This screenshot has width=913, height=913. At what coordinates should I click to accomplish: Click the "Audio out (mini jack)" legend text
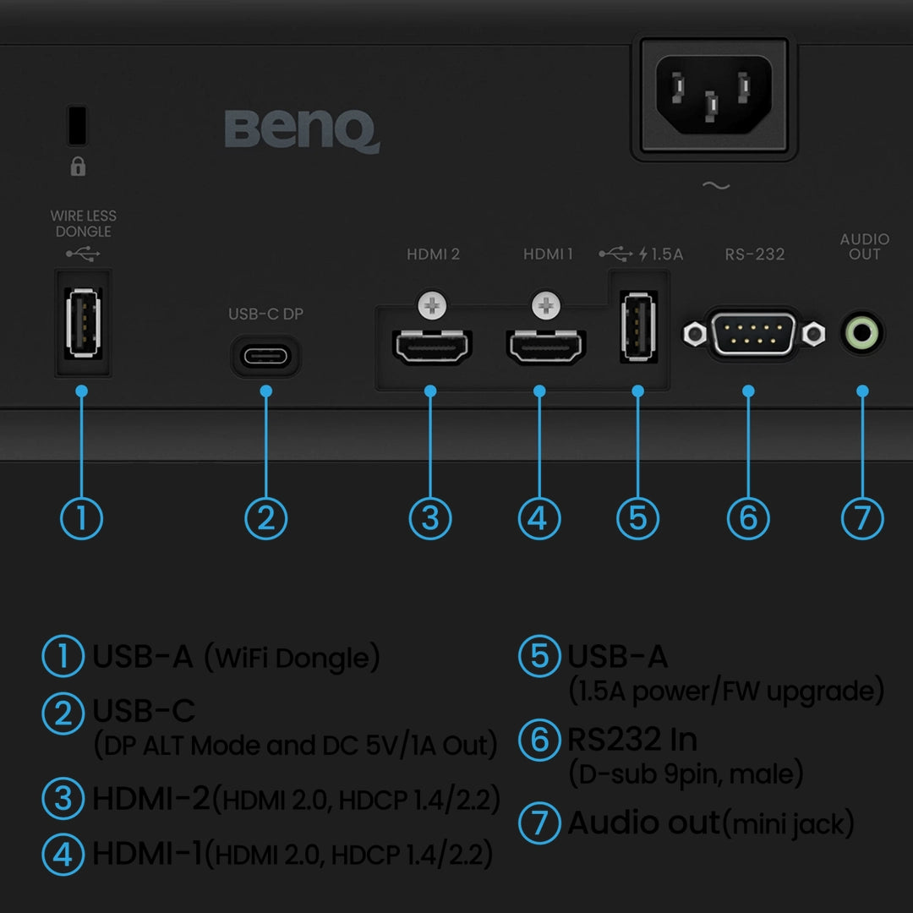click(710, 823)
